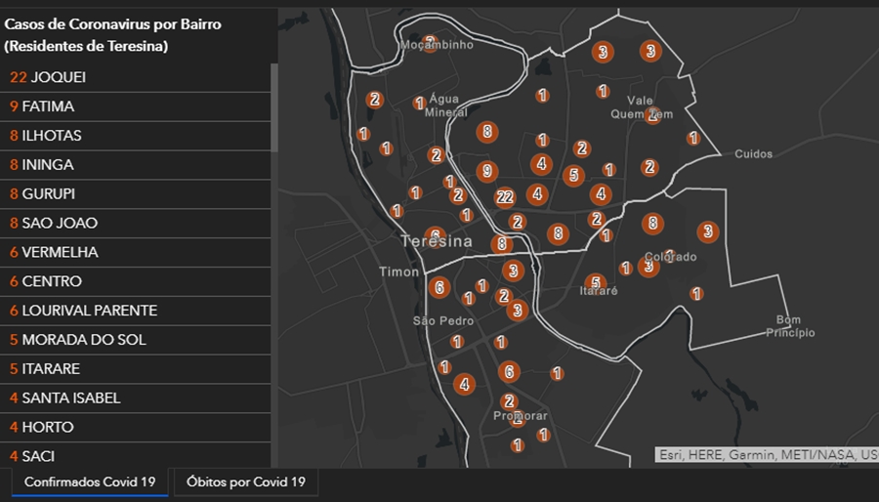Pick the GURUPI list item
The width and height of the screenshot is (879, 502).
(135, 193)
